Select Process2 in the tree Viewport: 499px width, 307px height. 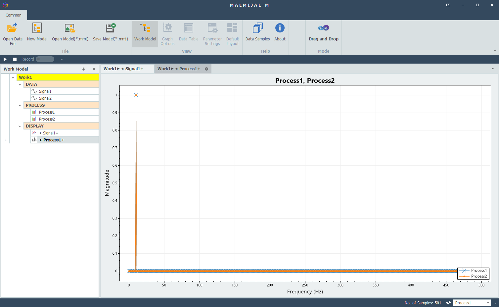coord(65,119)
